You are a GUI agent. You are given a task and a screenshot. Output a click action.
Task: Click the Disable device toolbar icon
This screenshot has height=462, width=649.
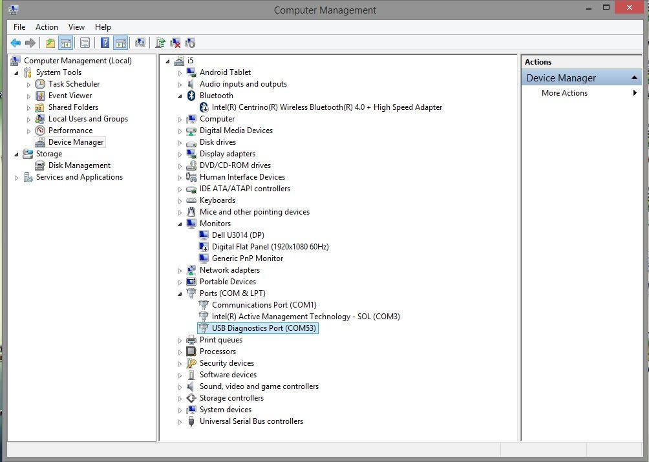pos(190,43)
